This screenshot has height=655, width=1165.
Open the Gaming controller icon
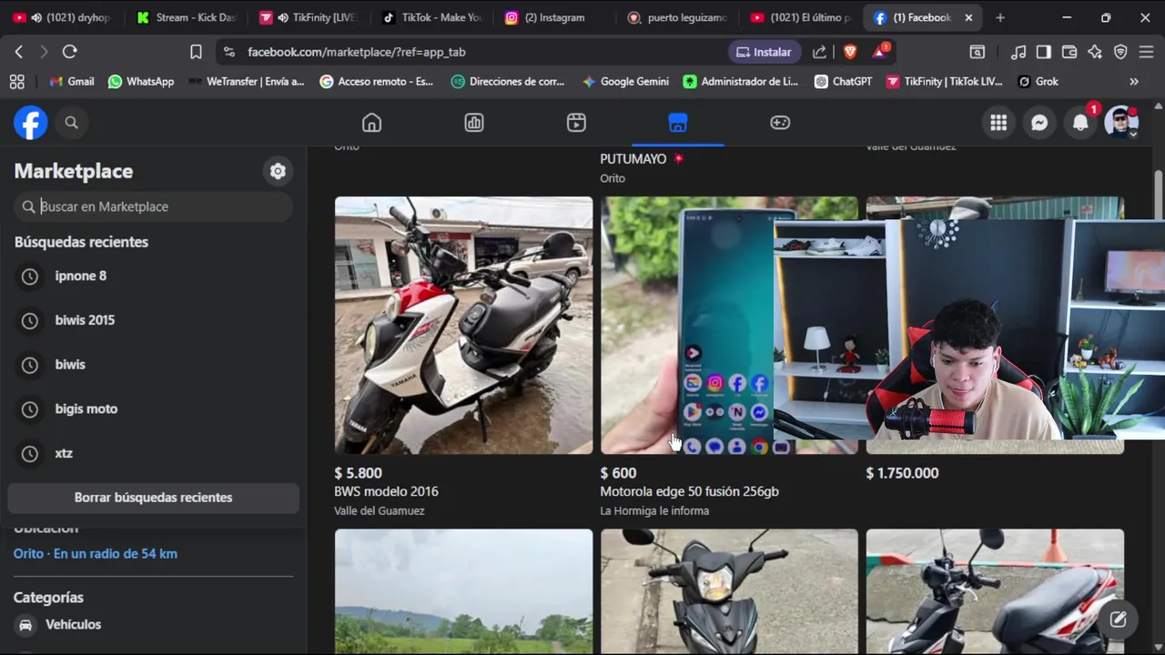point(780,123)
